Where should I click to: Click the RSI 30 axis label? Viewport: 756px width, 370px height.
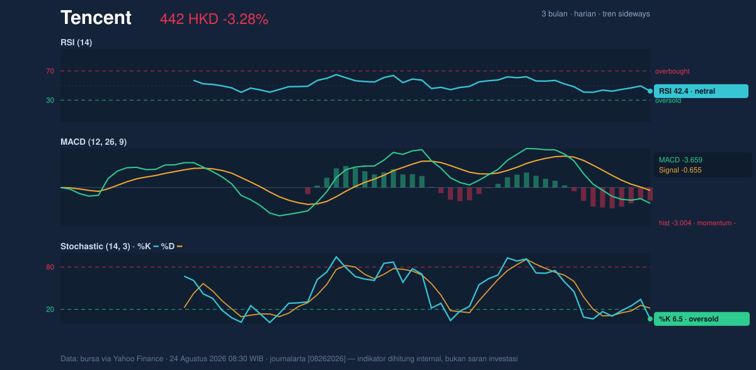(50, 100)
